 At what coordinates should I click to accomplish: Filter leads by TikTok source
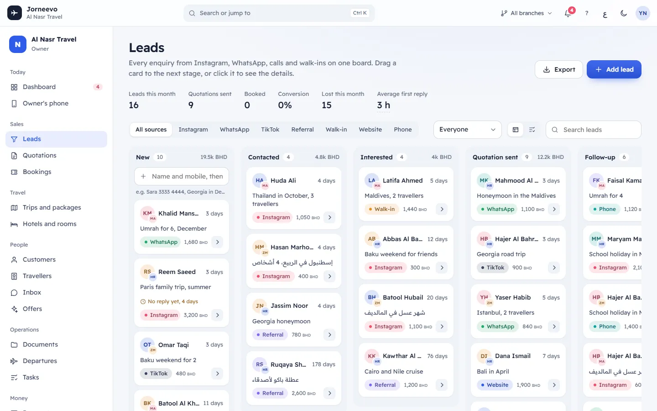[x=270, y=130]
